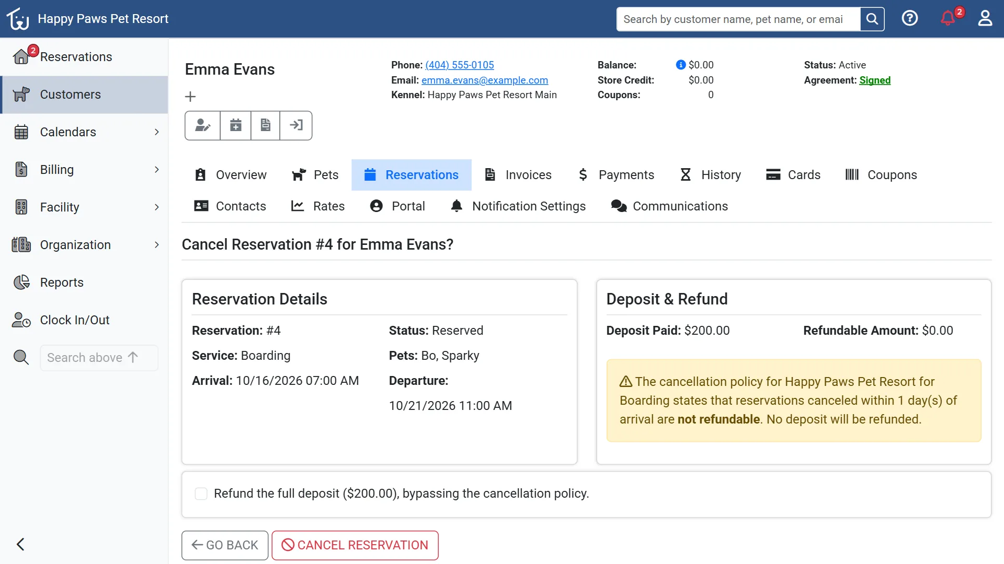The height and width of the screenshot is (564, 1004).
Task: Open the Contacts tab
Action: (230, 206)
